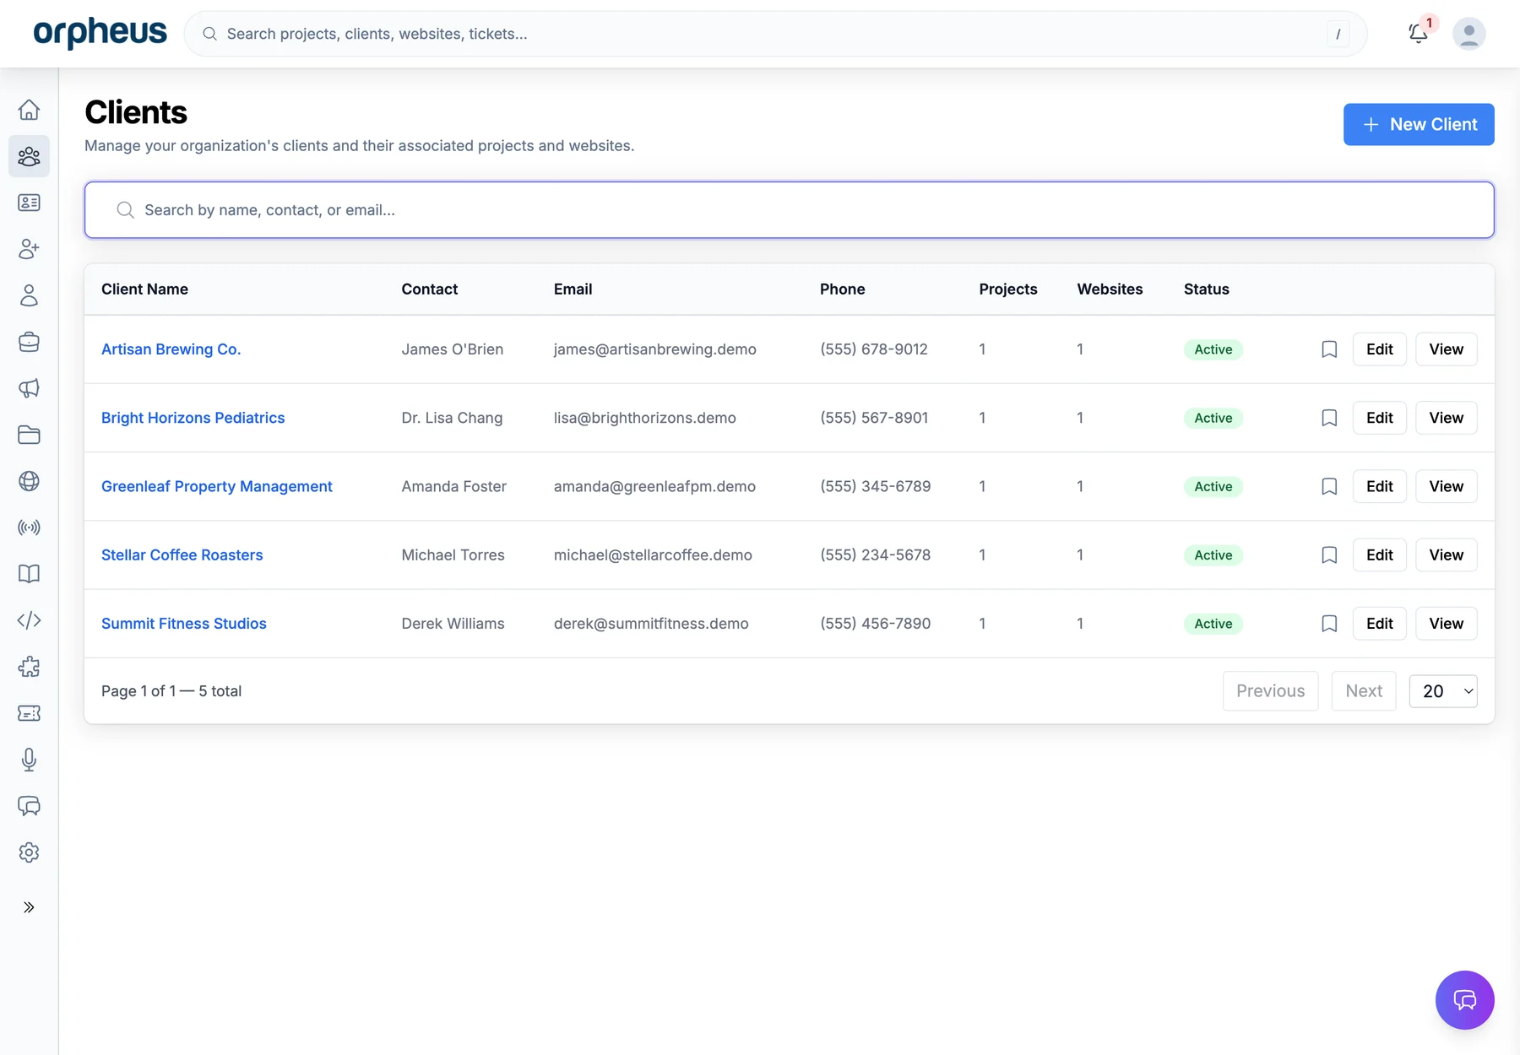Bookmark the Summit Fitness Studios row

coord(1329,624)
